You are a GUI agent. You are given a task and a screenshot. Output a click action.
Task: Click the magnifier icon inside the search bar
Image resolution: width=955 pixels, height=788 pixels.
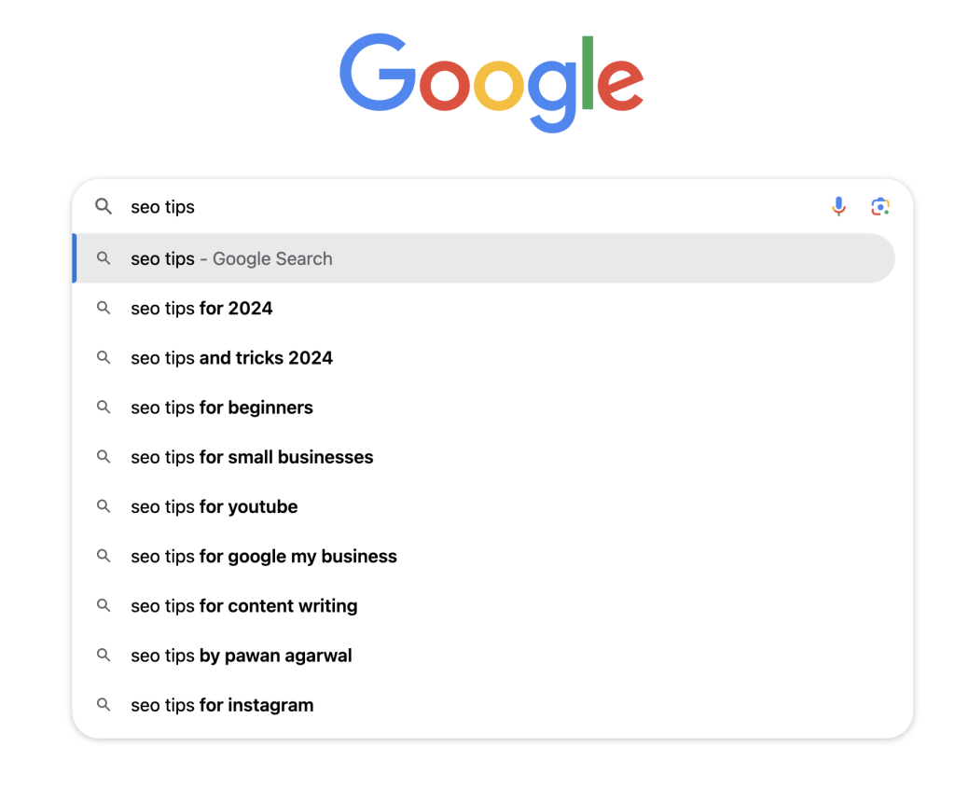[x=104, y=206]
